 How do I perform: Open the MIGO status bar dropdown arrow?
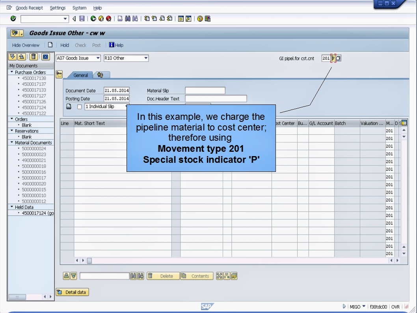click(x=364, y=306)
